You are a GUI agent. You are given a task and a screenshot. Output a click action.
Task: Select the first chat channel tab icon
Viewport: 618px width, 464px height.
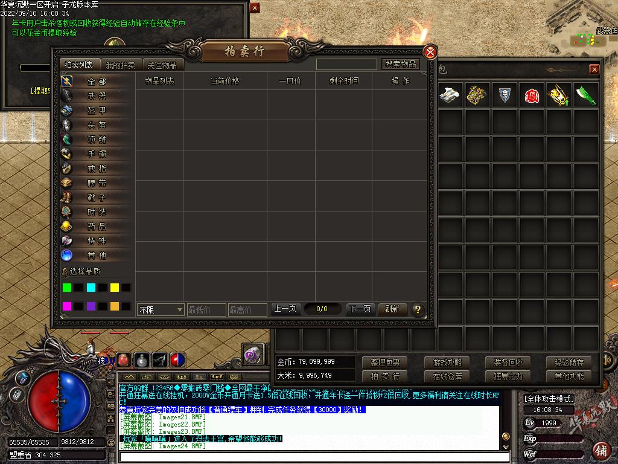[x=130, y=377]
